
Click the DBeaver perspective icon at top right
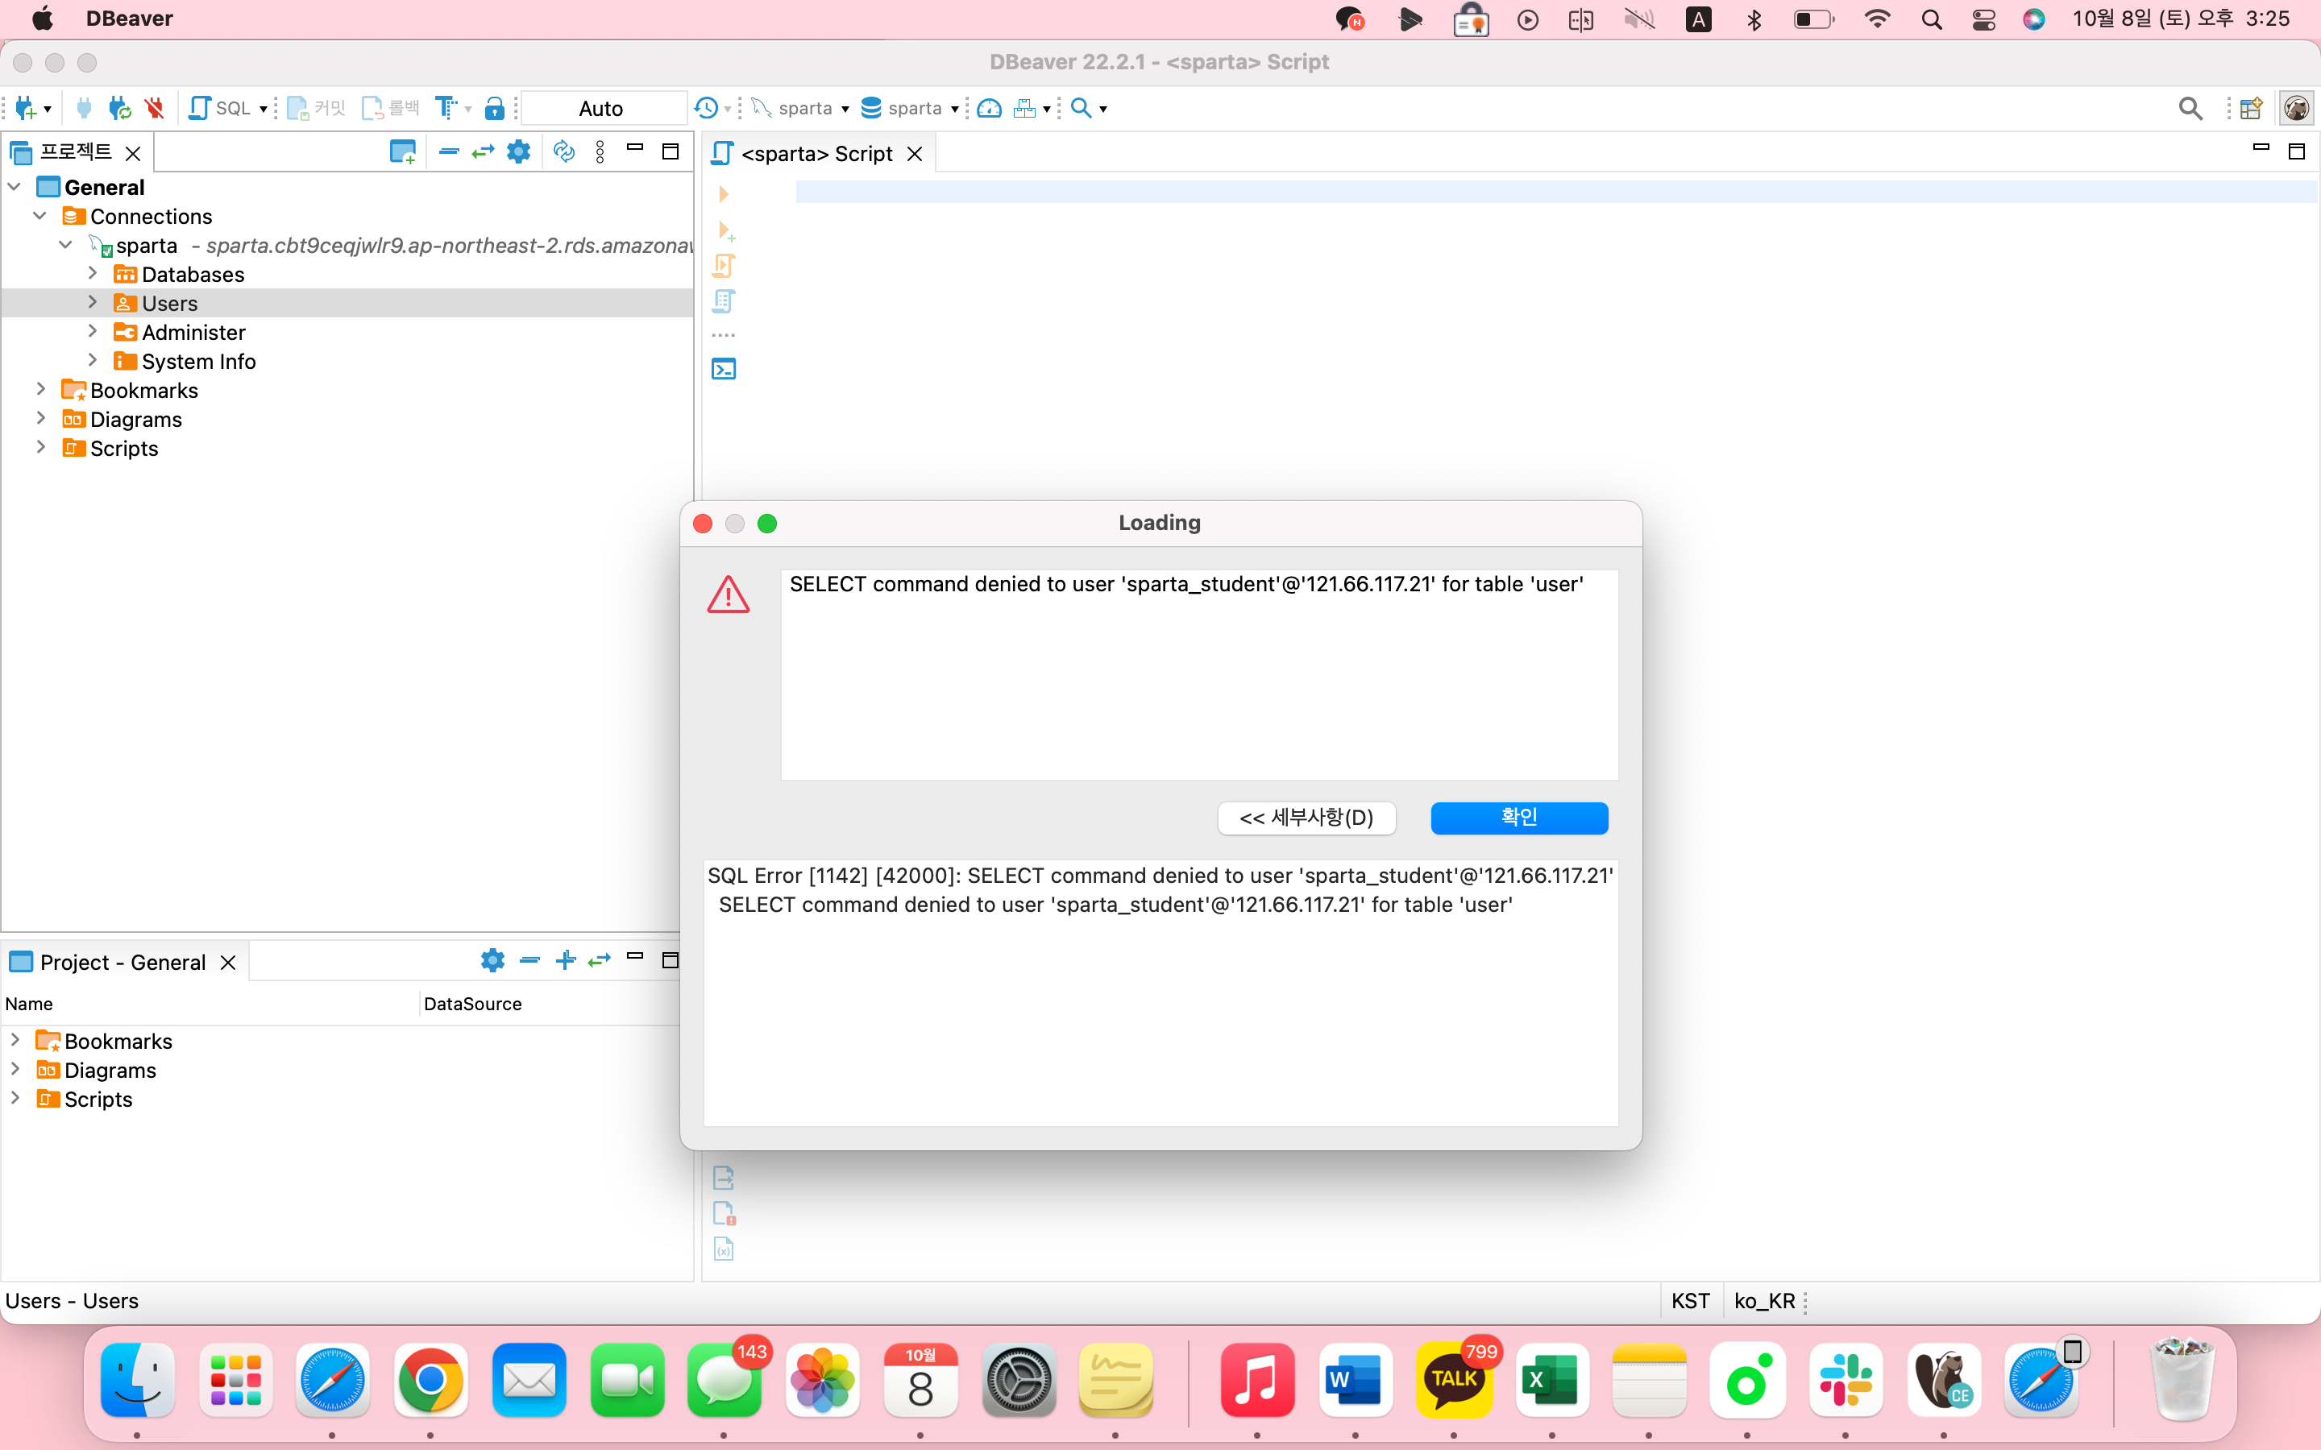point(2296,109)
